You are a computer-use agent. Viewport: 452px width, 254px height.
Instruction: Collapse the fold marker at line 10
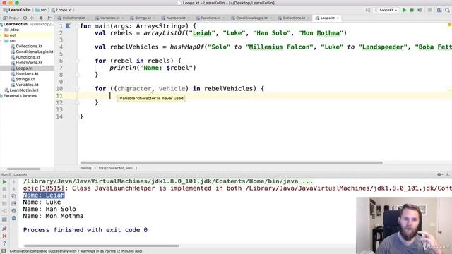pos(77,89)
